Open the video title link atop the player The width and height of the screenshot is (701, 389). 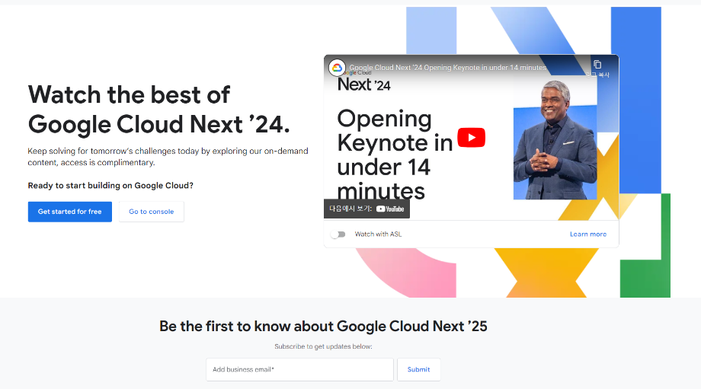click(x=447, y=68)
